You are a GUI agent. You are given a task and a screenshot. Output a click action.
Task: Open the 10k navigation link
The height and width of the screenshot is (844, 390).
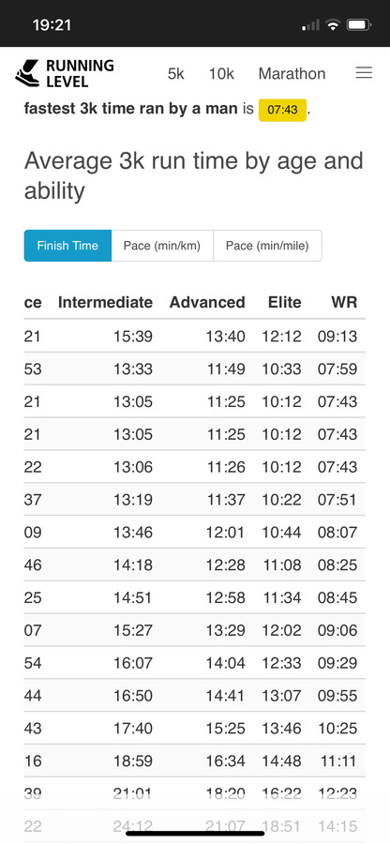click(221, 74)
